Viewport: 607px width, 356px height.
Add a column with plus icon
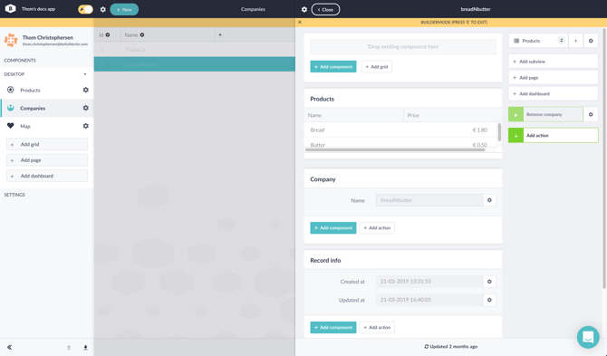[x=220, y=34]
